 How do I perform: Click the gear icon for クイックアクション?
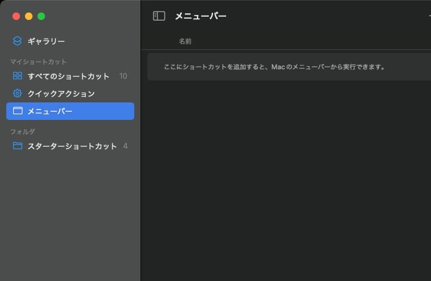17,94
